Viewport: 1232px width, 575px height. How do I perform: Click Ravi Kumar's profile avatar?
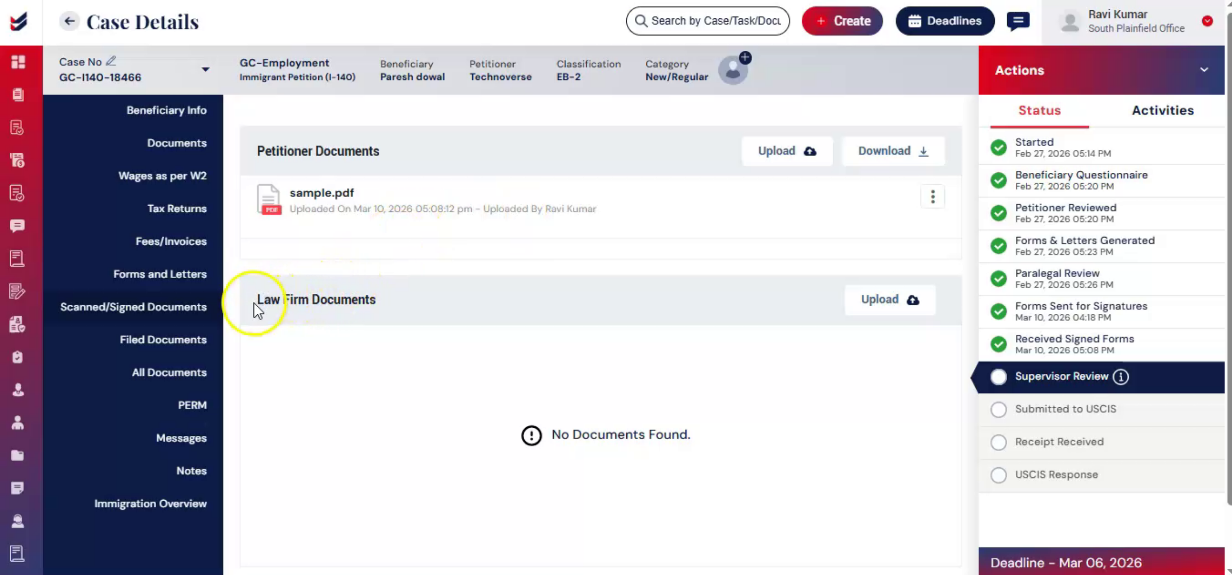tap(1070, 22)
